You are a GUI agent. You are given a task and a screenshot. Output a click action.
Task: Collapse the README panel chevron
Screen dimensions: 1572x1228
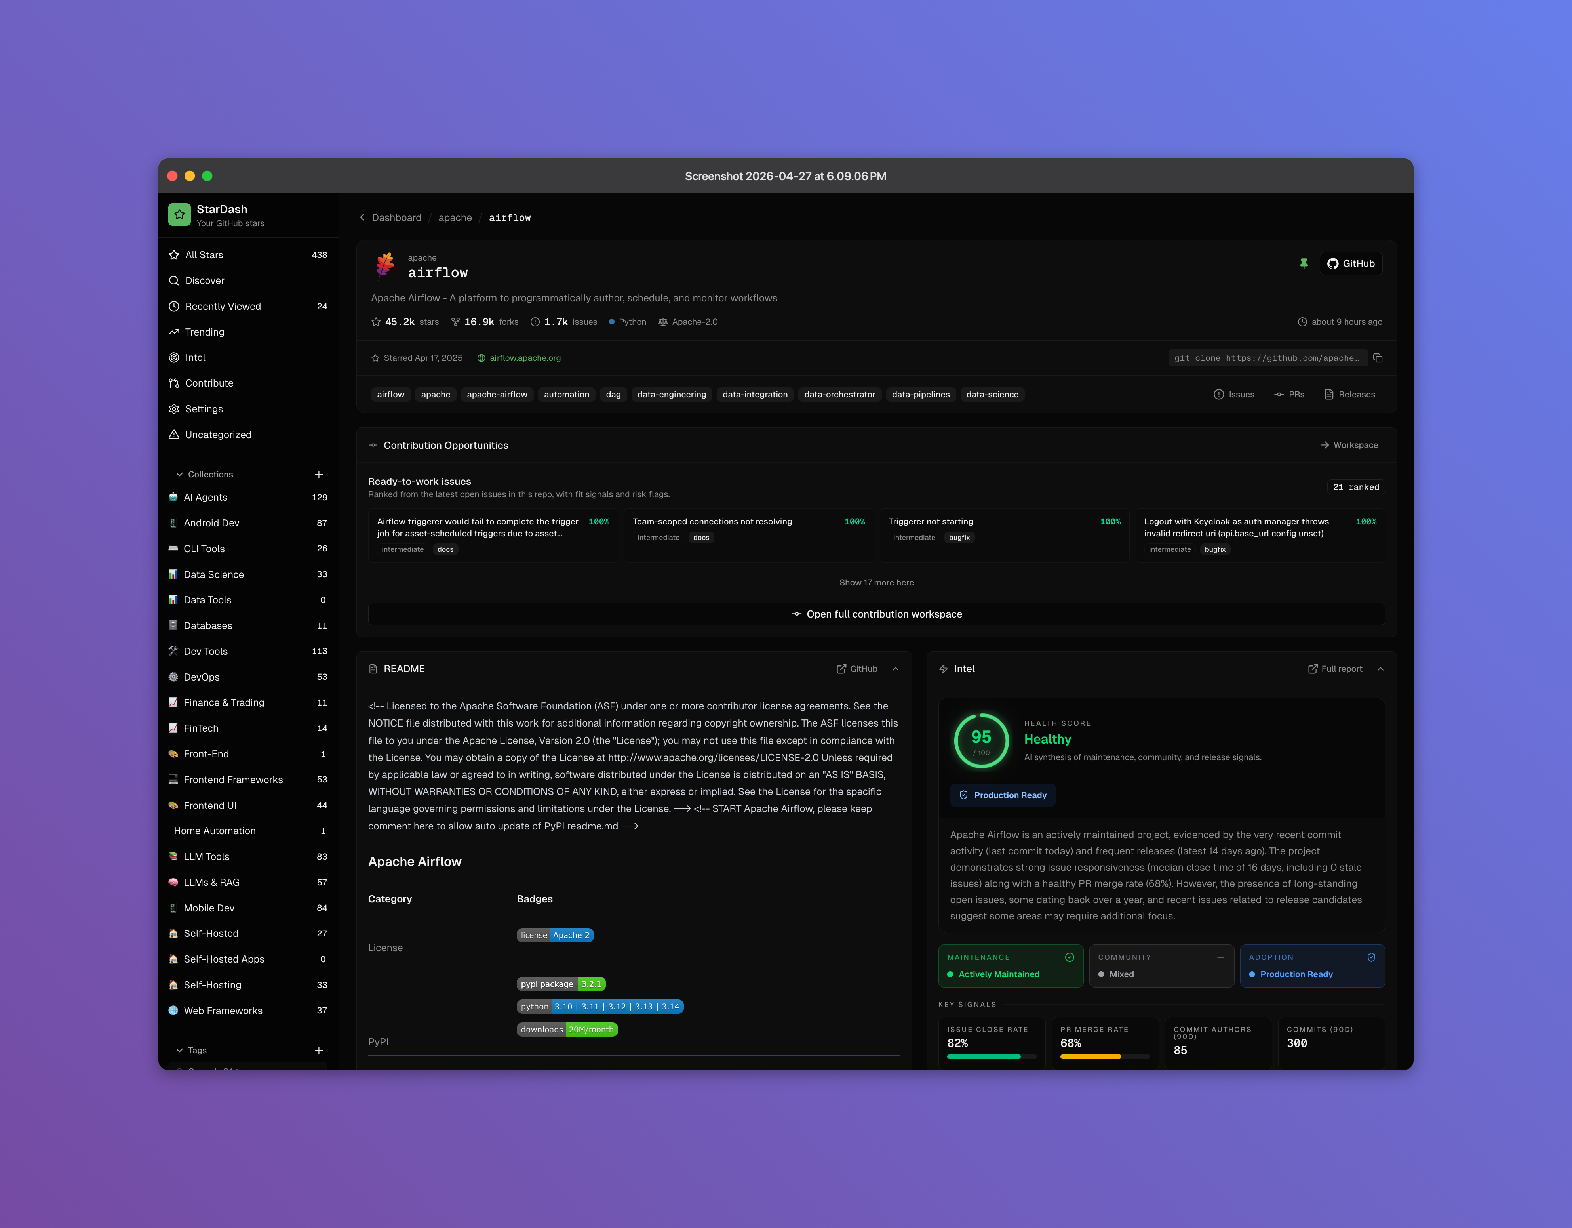coord(895,669)
